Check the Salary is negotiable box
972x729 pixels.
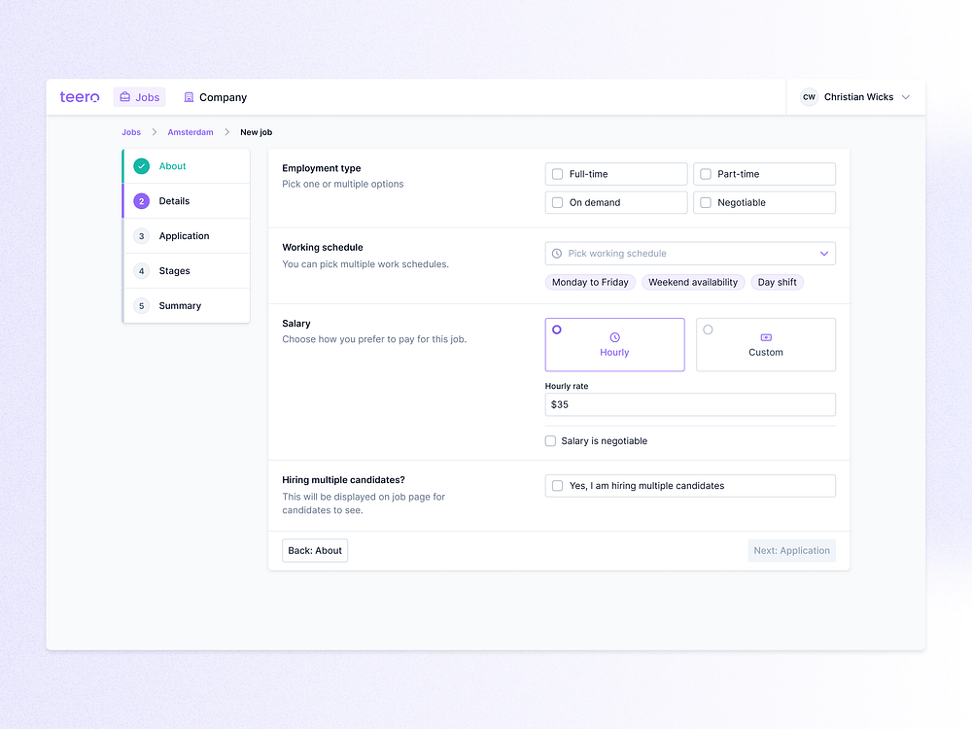point(549,440)
